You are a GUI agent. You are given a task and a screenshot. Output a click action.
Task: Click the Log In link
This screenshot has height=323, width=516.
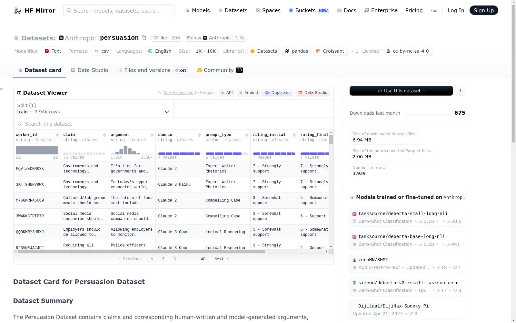click(x=456, y=10)
